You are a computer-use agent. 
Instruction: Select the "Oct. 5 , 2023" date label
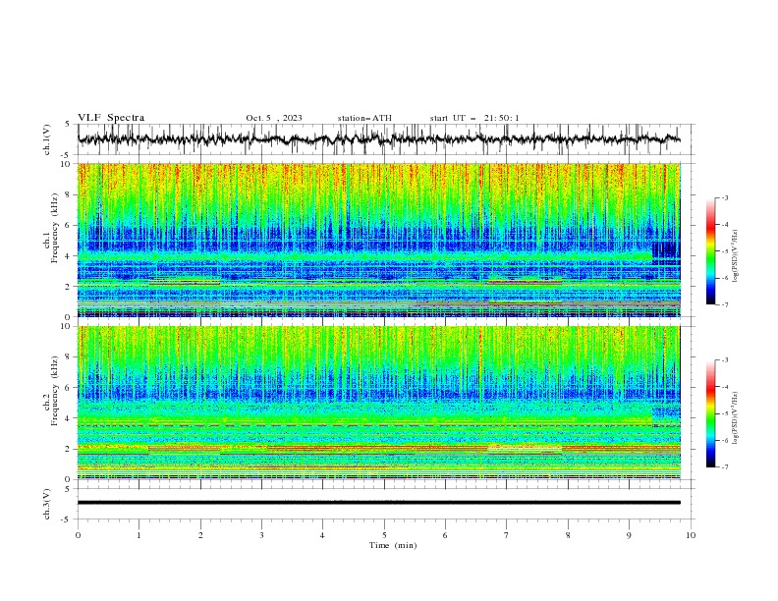point(274,118)
